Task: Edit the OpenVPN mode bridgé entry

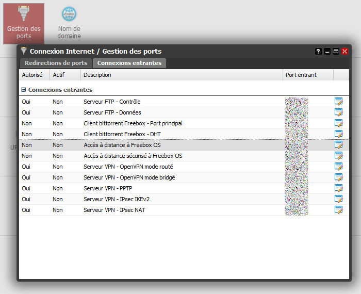Action: pos(339,177)
